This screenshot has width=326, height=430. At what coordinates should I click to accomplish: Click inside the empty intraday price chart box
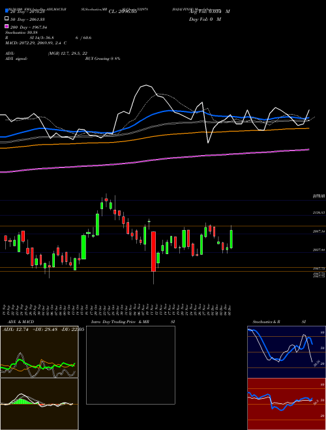[x=130, y=365]
